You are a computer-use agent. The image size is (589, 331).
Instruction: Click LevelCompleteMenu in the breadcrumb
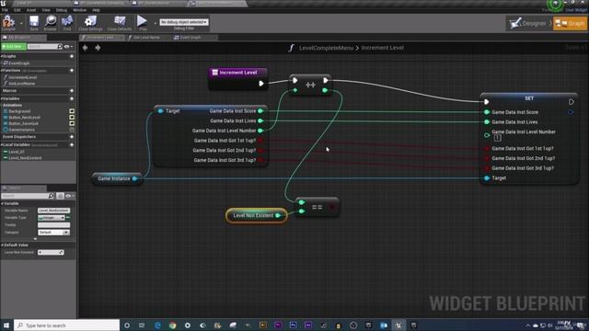(326, 48)
